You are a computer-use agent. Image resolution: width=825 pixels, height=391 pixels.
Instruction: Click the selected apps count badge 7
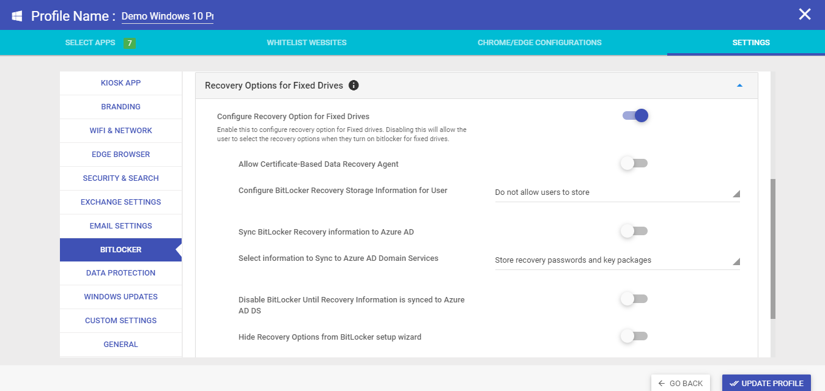129,43
